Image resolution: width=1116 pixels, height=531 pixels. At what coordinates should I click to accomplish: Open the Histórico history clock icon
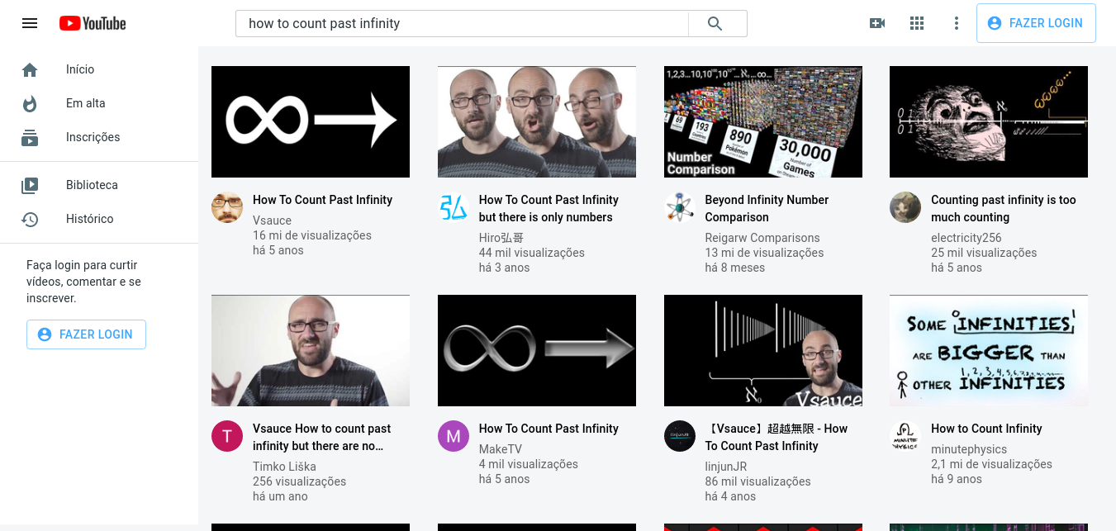tap(30, 219)
